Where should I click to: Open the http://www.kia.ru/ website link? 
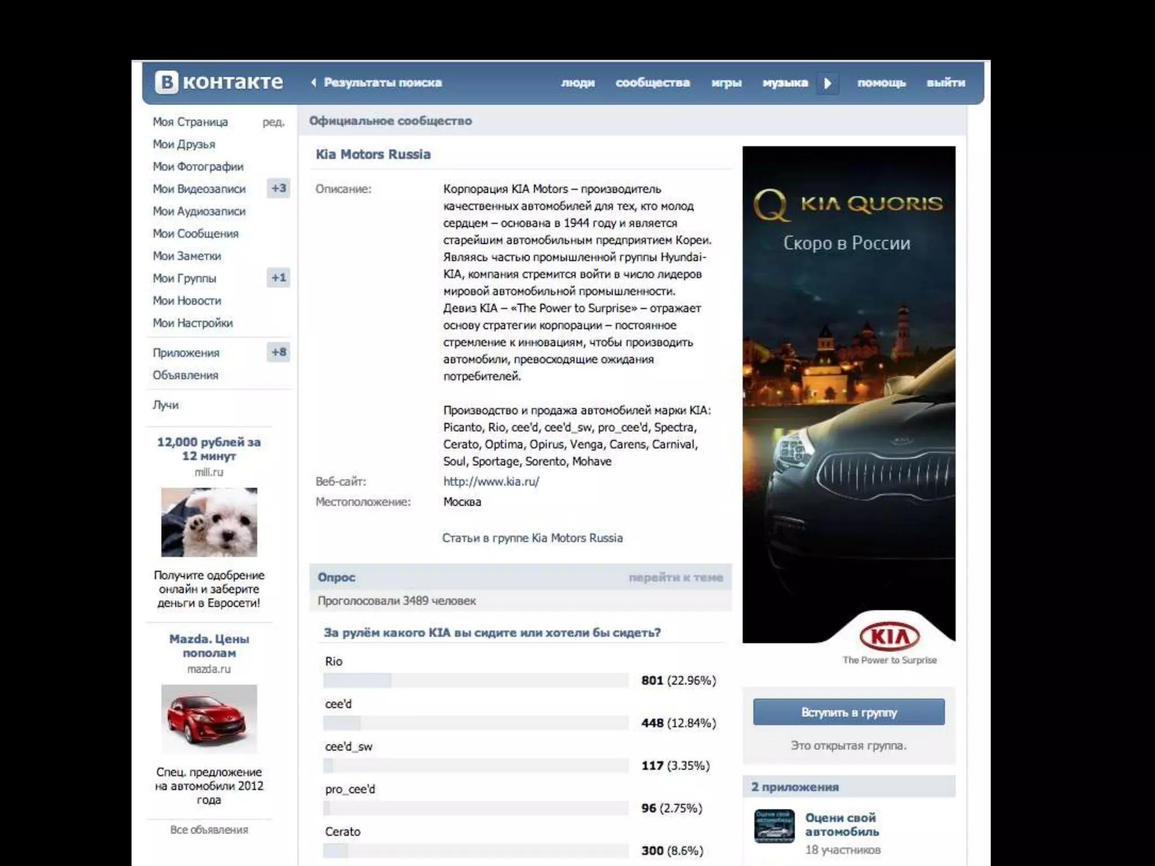click(x=491, y=481)
